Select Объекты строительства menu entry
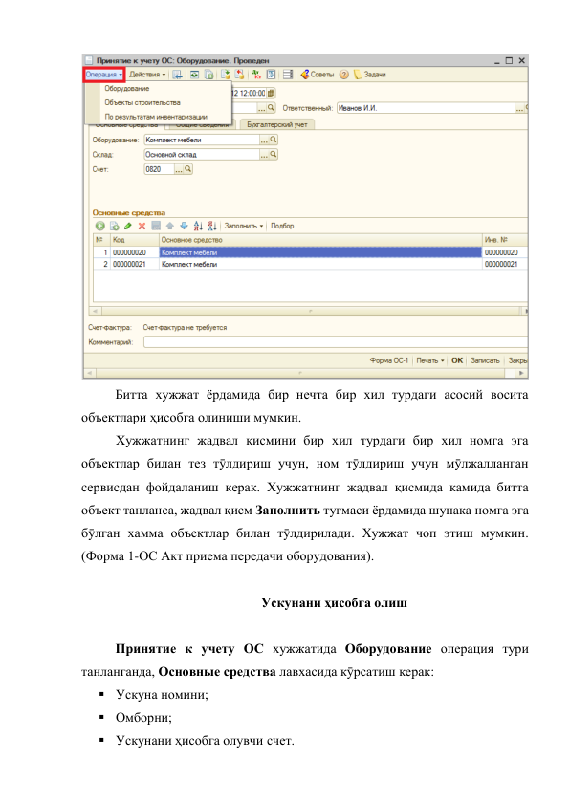This screenshot has height=805, width=570. 142,102
